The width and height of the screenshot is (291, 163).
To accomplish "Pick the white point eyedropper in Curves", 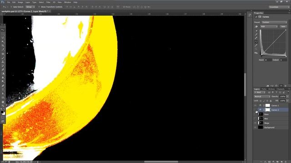I will [256, 38].
